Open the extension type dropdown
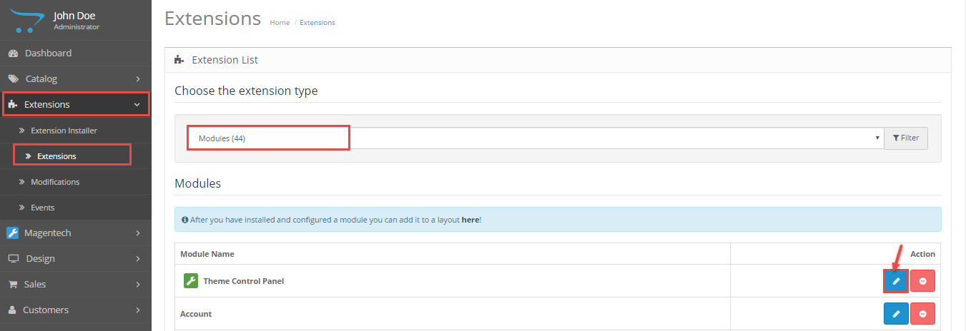Screen dimensions: 966x331 click(x=535, y=138)
